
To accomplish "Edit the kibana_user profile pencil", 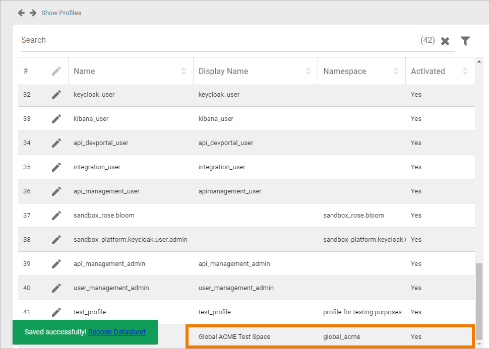I will [x=56, y=119].
